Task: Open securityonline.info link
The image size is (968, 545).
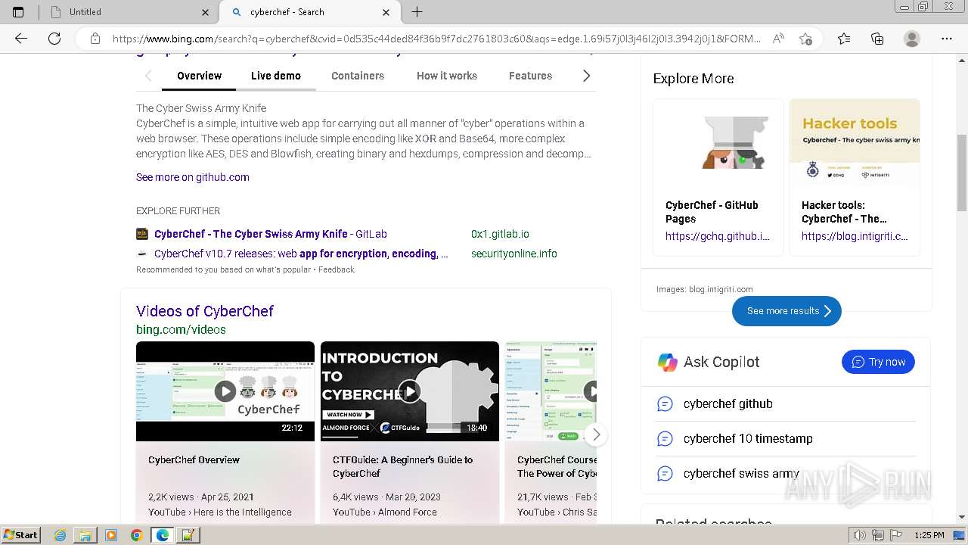Action: (x=514, y=254)
